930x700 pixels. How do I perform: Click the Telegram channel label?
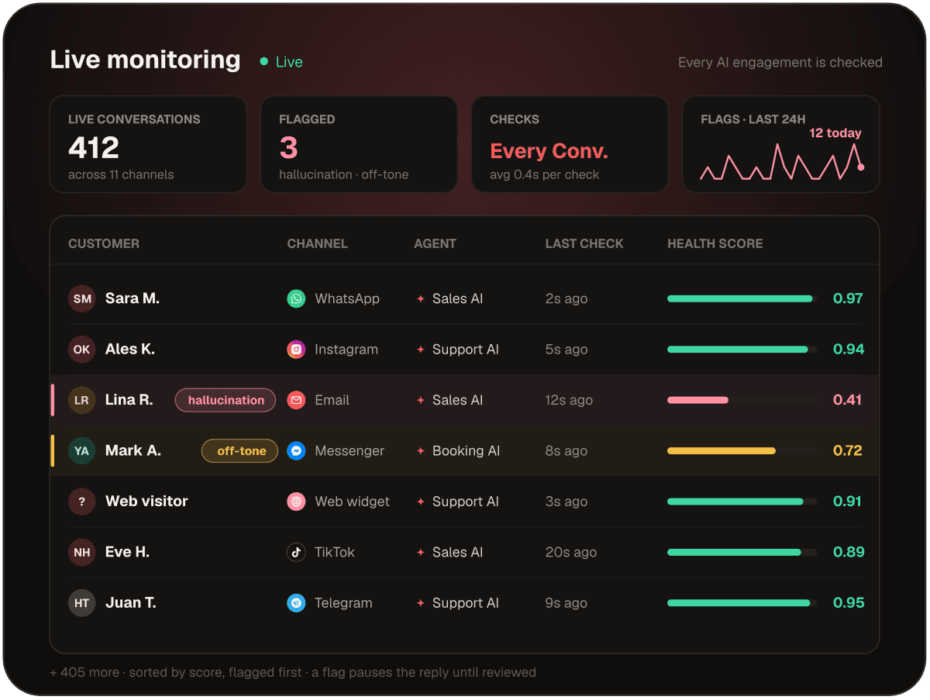pos(343,603)
